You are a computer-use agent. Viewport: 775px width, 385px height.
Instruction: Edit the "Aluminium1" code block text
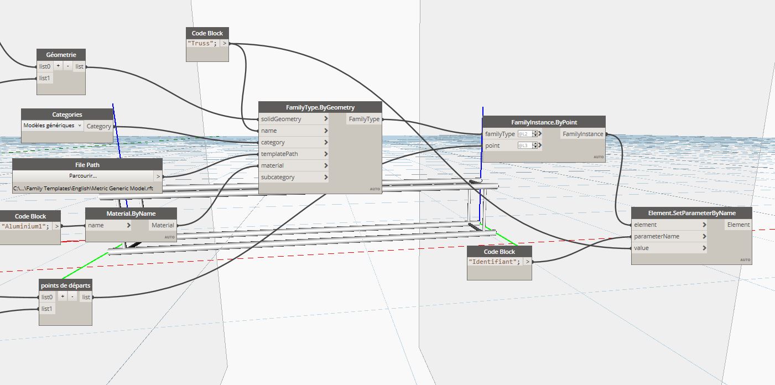tap(25, 226)
